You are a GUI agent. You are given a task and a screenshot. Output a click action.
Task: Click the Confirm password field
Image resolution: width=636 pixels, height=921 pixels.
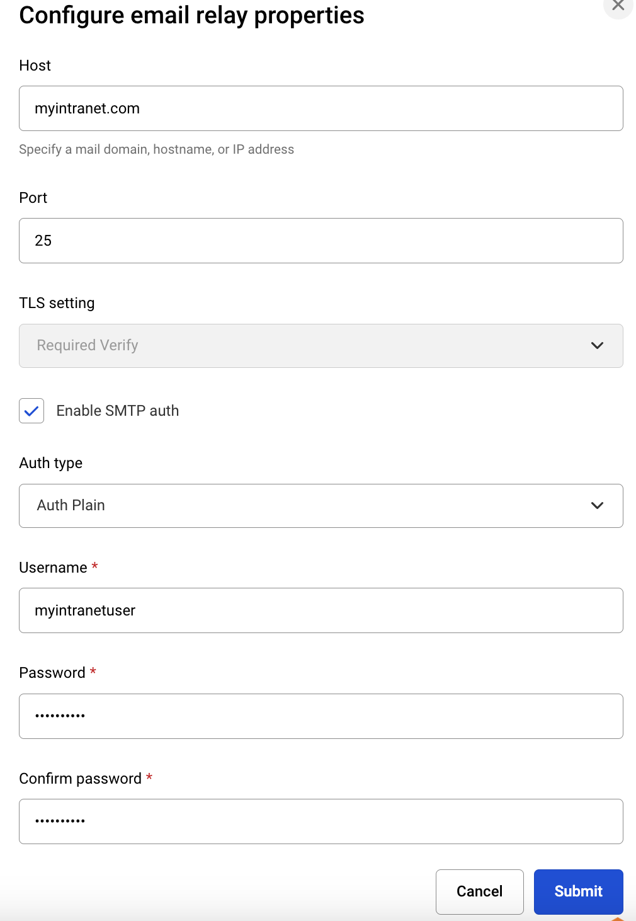[x=321, y=821]
